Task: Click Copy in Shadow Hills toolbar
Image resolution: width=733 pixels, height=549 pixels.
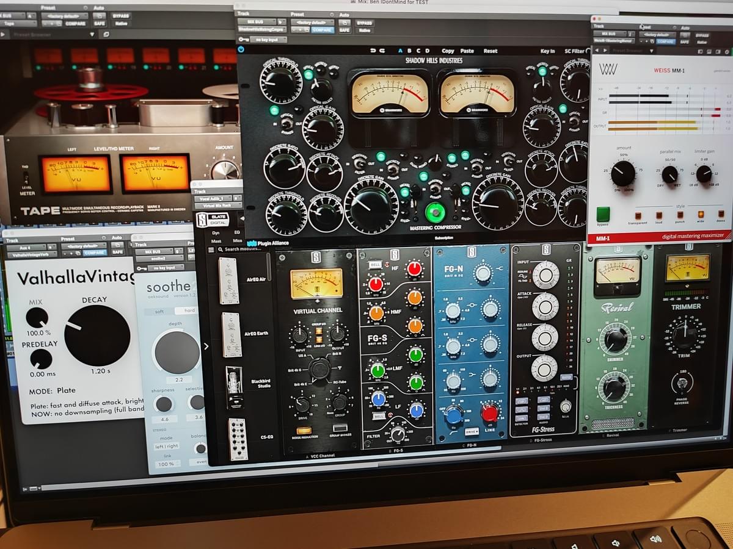Action: tap(448, 51)
